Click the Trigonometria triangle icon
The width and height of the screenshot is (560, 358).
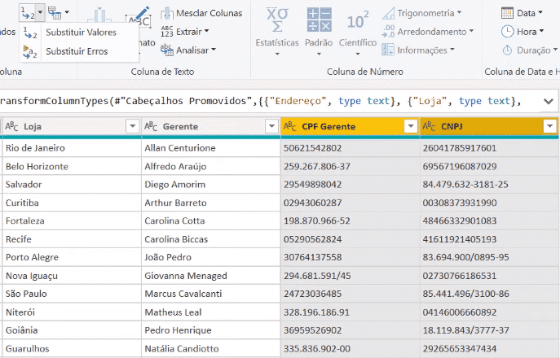pyautogui.click(x=388, y=14)
